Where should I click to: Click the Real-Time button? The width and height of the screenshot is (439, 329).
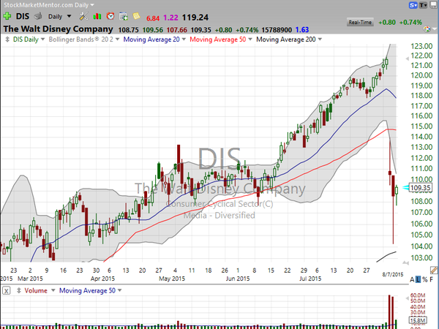pos(360,23)
